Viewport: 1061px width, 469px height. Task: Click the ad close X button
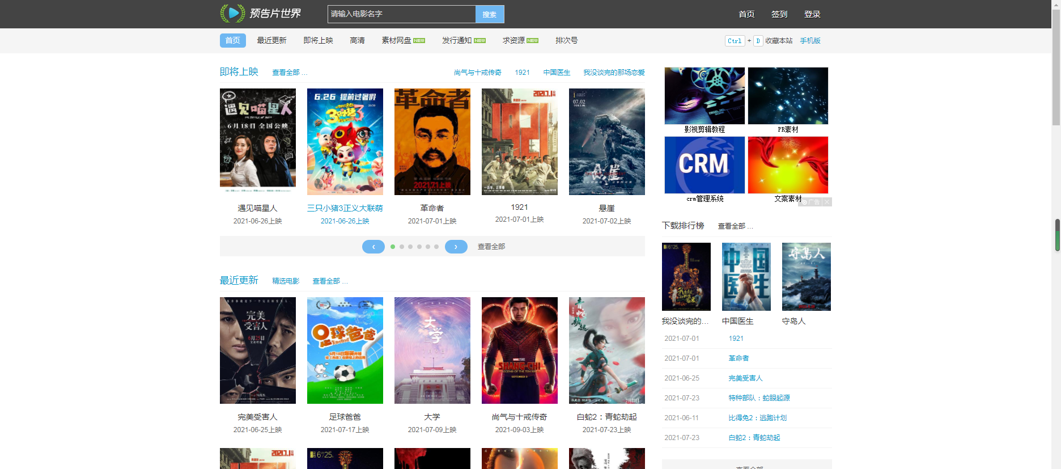tap(827, 202)
